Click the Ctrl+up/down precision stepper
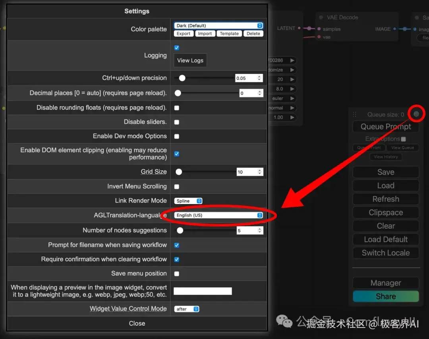The image size is (429, 339). tap(259, 78)
